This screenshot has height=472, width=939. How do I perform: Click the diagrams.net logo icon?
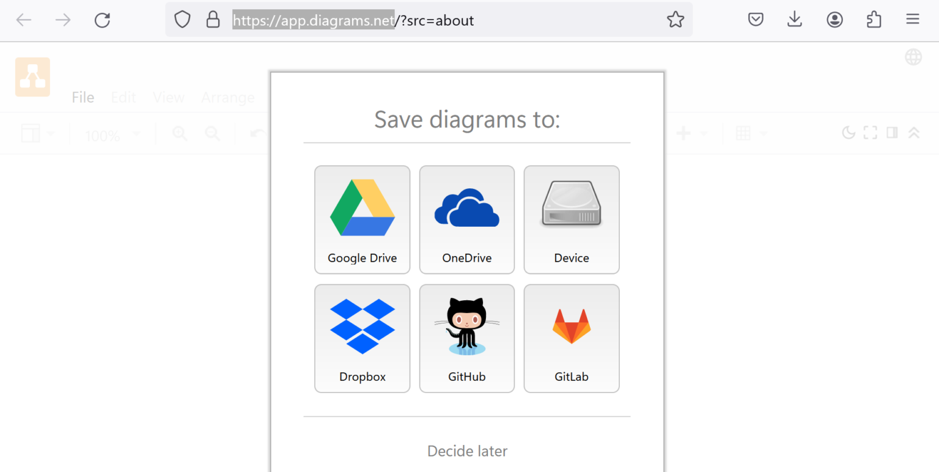[x=32, y=77]
